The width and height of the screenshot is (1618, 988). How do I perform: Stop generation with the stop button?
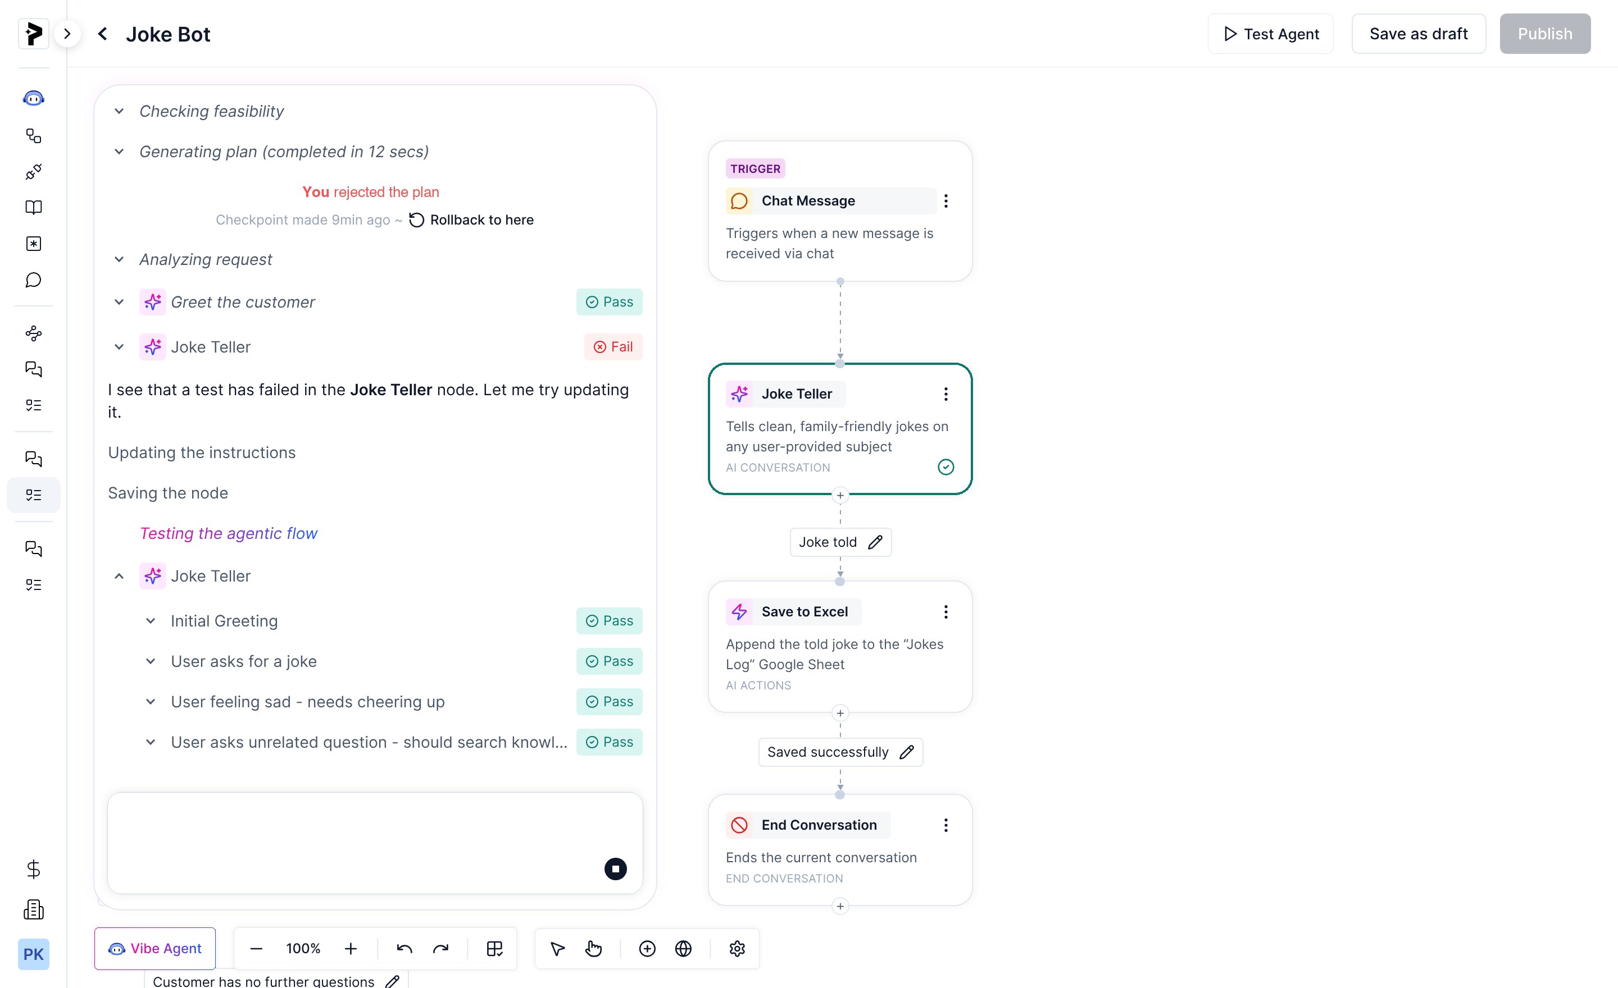click(615, 868)
